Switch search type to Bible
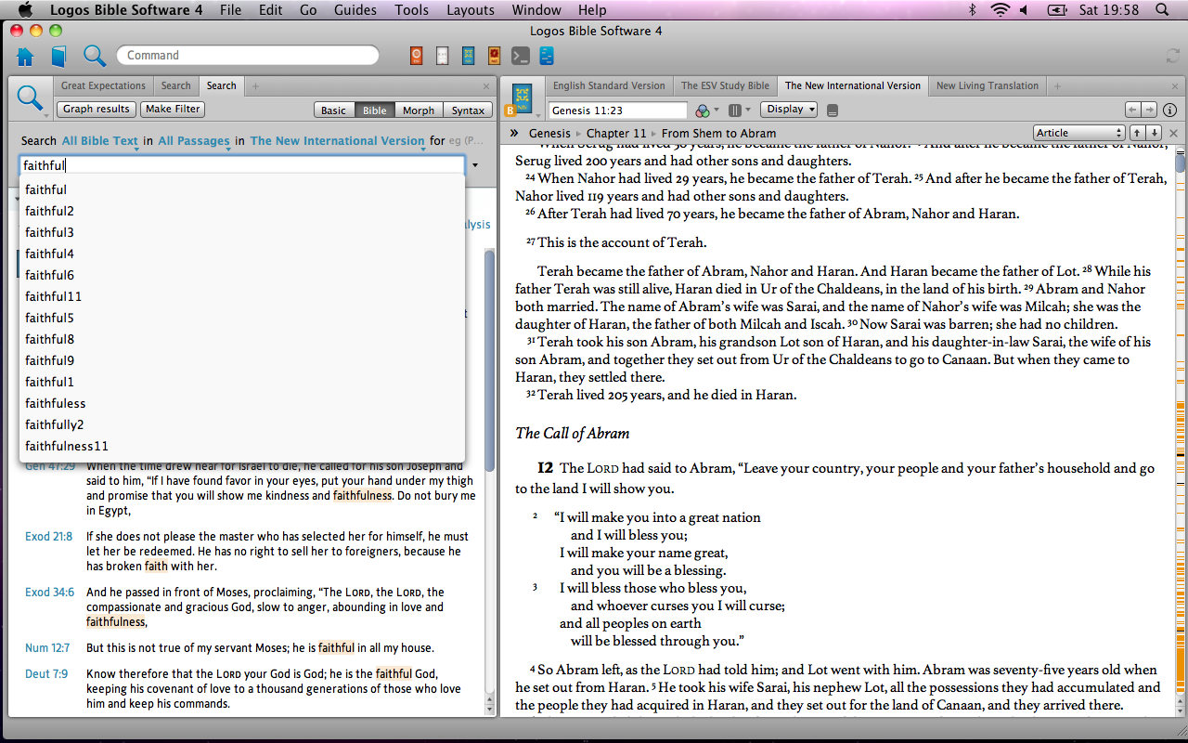 pos(375,110)
